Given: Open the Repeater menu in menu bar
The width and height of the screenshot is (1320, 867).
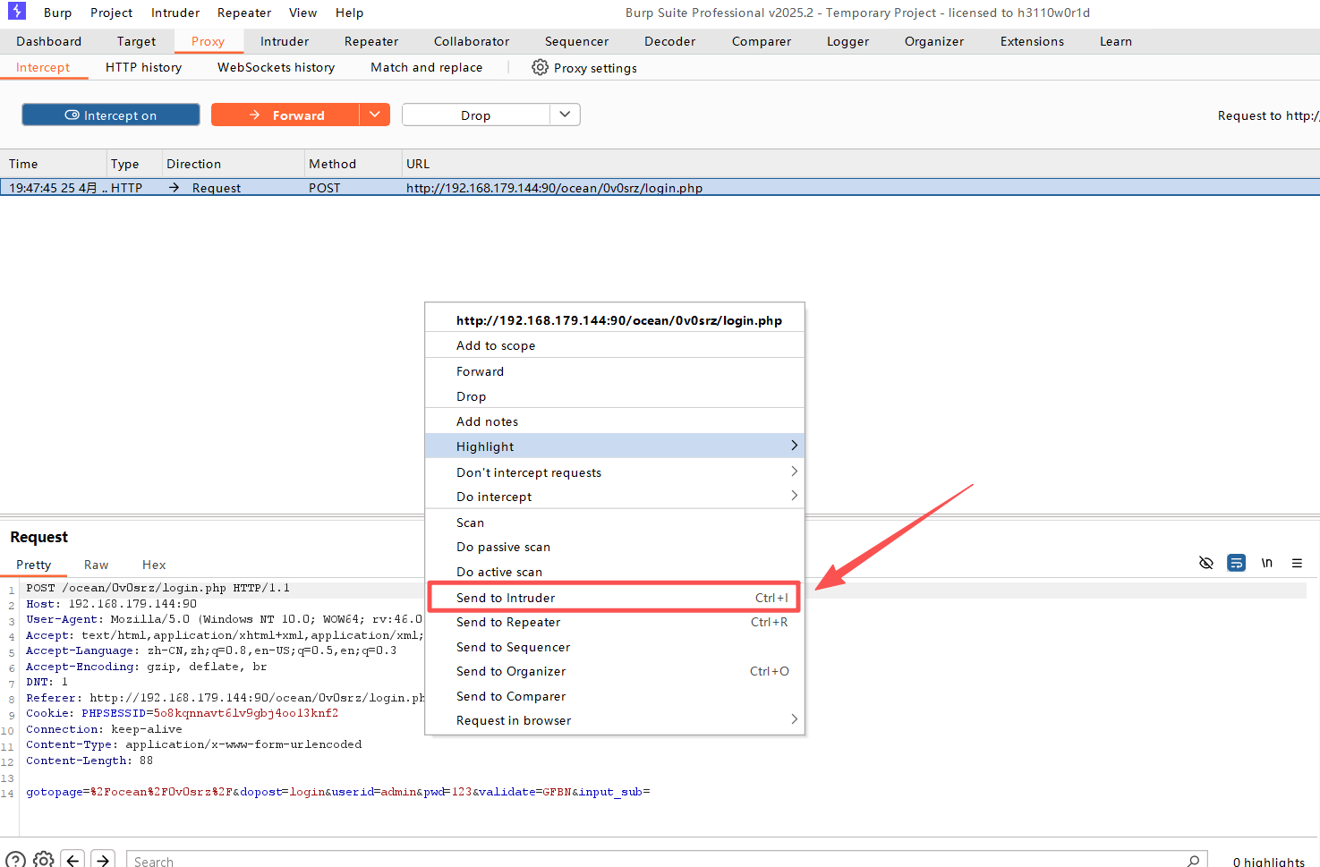Looking at the screenshot, I should [244, 13].
